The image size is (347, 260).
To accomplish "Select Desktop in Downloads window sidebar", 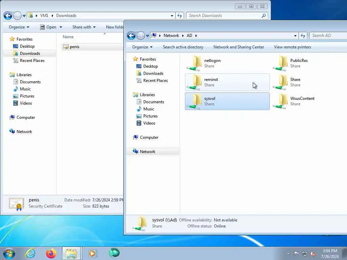I will pos(27,46).
